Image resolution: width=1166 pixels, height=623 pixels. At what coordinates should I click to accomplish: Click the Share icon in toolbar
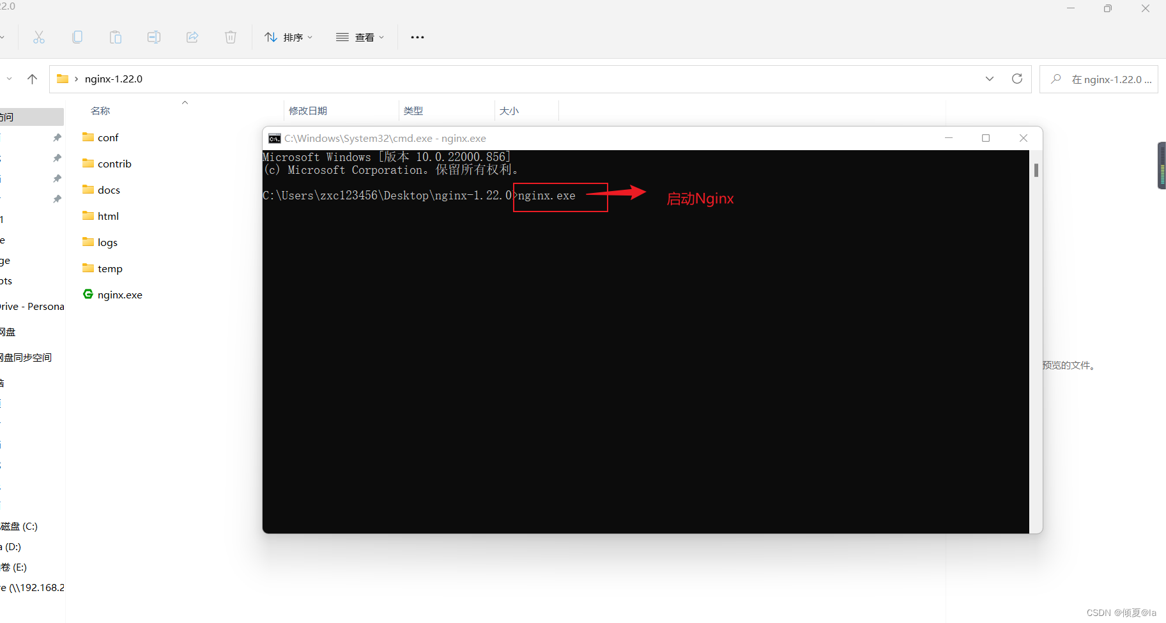coord(192,37)
